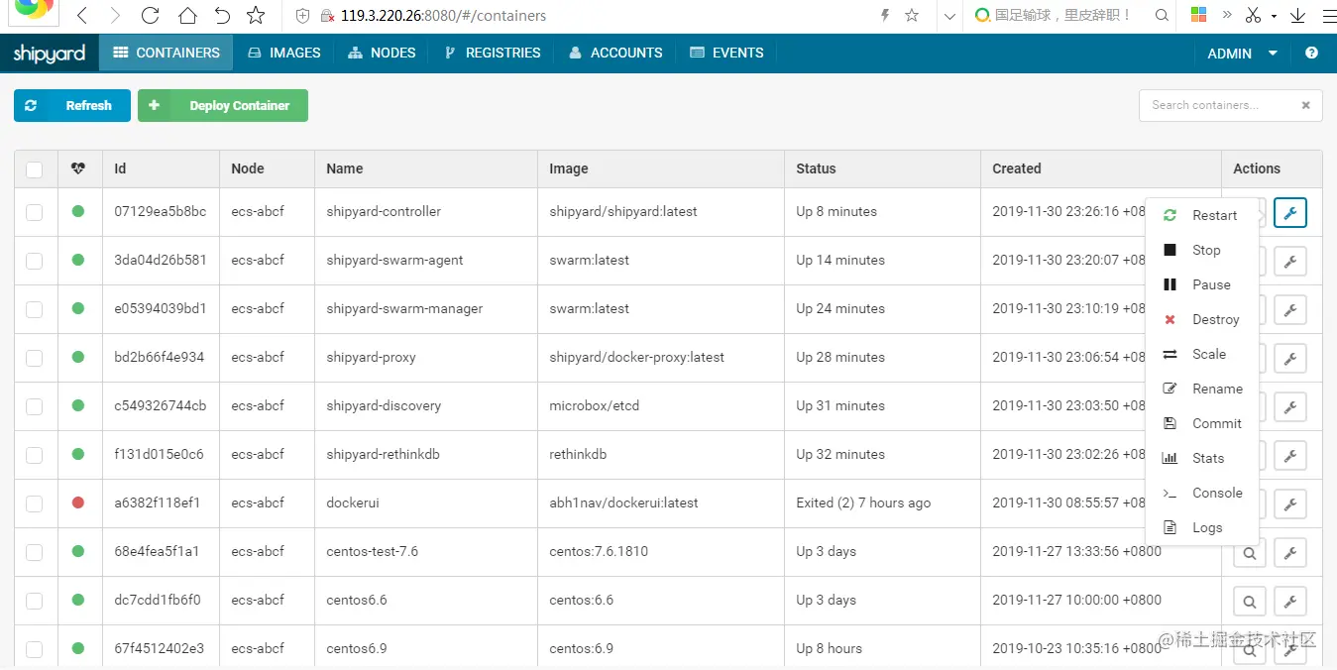Viewport: 1337px width, 670px height.
Task: Open Stats from the actions menu
Action: click(x=1201, y=458)
